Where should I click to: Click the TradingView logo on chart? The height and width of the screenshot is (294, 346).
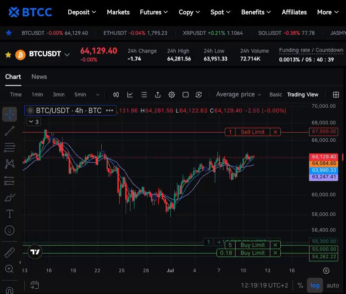[x=35, y=252]
